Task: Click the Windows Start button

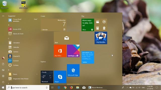Action: pyautogui.click(x=3, y=87)
